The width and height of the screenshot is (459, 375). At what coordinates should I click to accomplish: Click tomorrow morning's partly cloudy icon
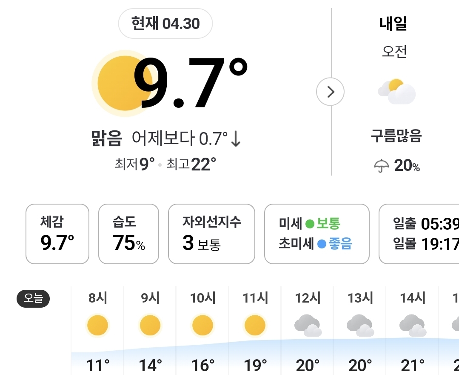396,92
